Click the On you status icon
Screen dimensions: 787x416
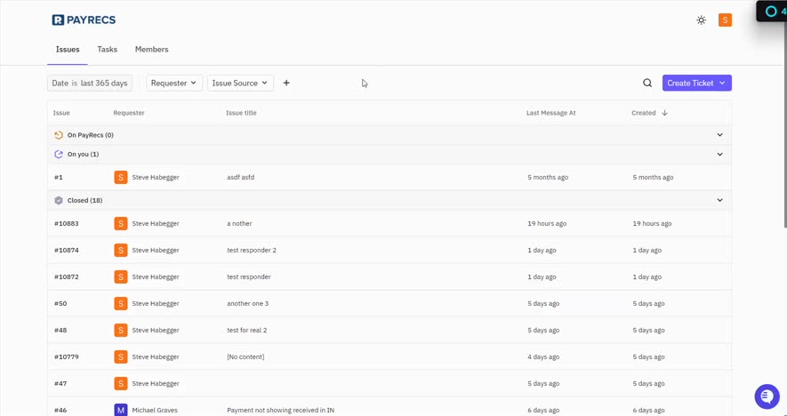[x=59, y=154]
